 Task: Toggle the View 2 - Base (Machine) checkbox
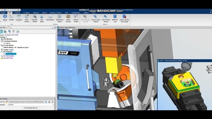pyautogui.click(x=58, y=28)
